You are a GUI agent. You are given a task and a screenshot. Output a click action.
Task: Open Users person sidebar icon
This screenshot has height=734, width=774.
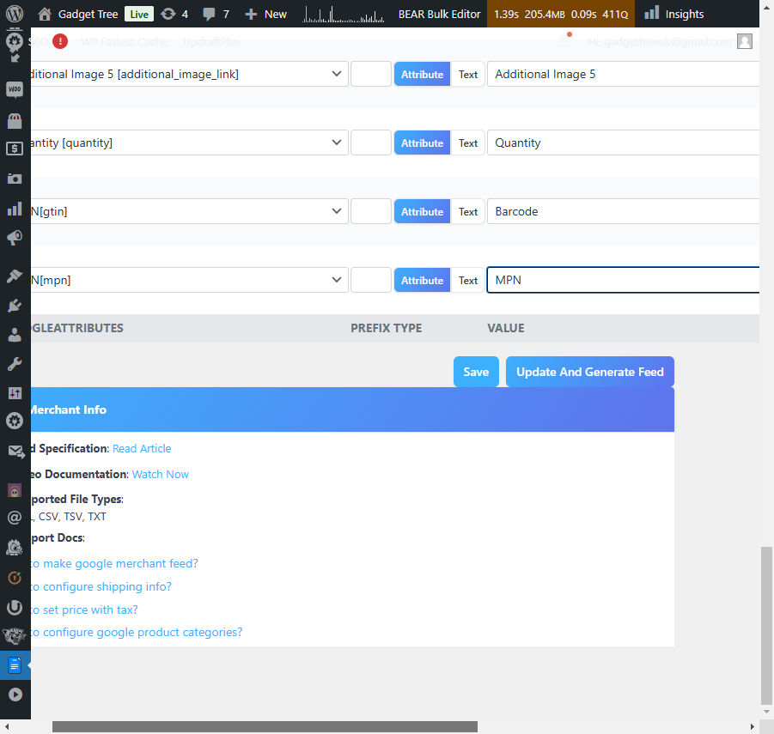tap(15, 335)
